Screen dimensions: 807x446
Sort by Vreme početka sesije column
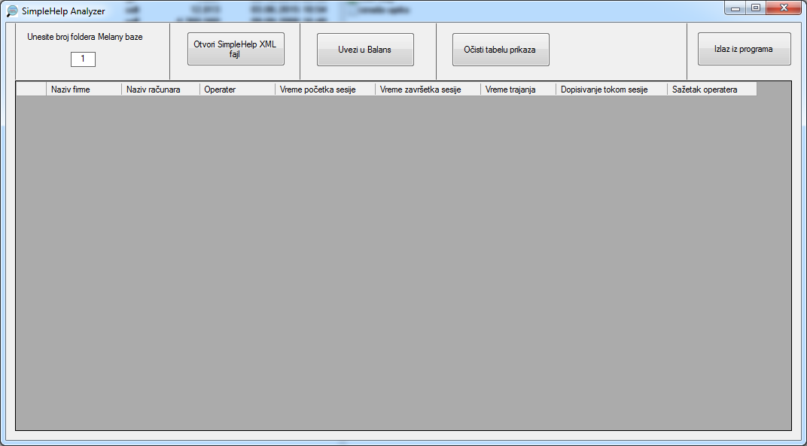pyautogui.click(x=324, y=90)
